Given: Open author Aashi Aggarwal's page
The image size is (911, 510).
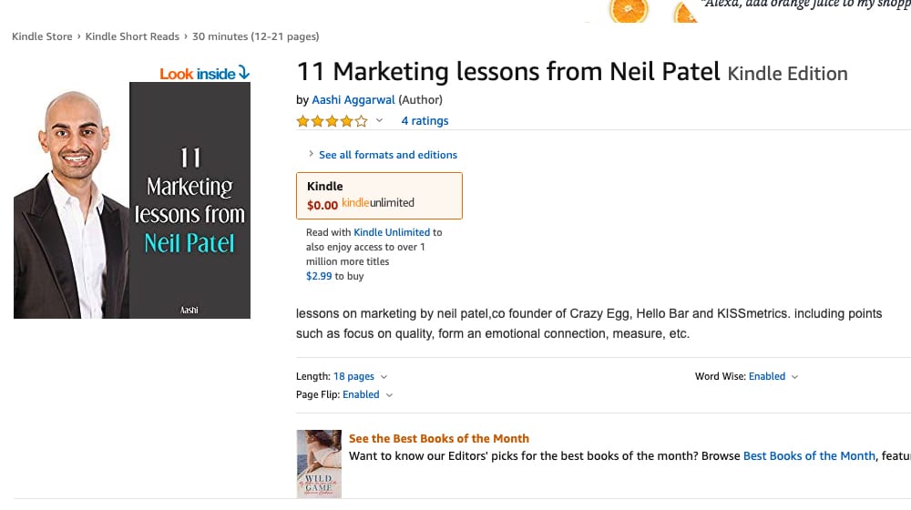Looking at the screenshot, I should coord(353,100).
